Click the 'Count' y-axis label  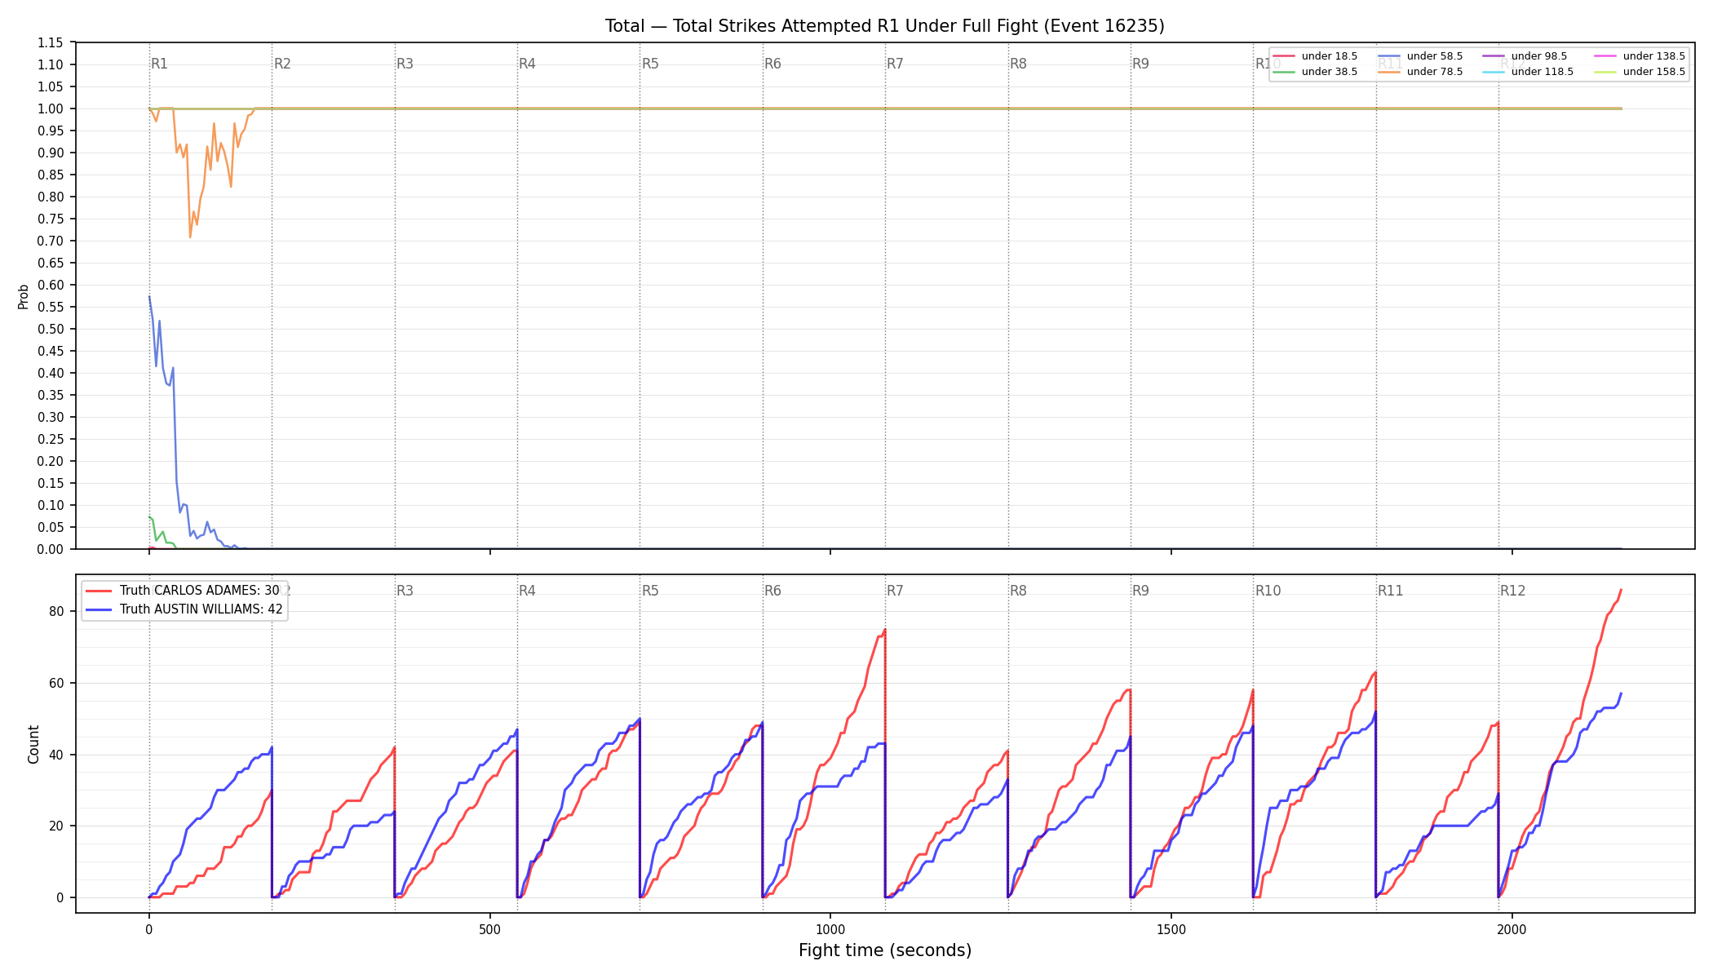(x=33, y=744)
